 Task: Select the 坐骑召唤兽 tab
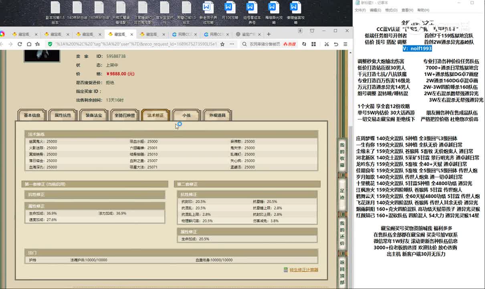click(x=125, y=115)
